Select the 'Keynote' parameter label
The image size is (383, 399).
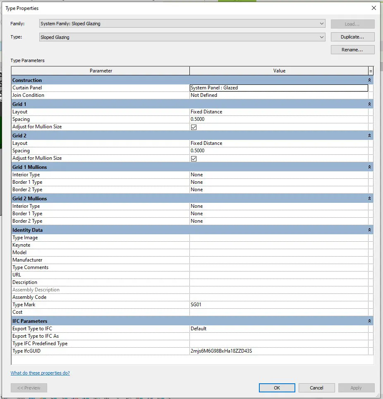22,245
